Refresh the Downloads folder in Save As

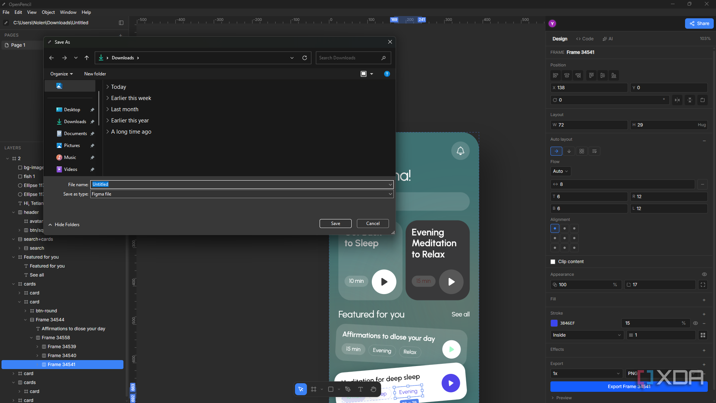coord(305,58)
